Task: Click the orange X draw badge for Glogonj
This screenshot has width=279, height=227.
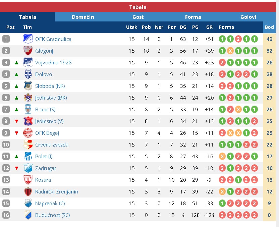Action: pyautogui.click(x=230, y=51)
